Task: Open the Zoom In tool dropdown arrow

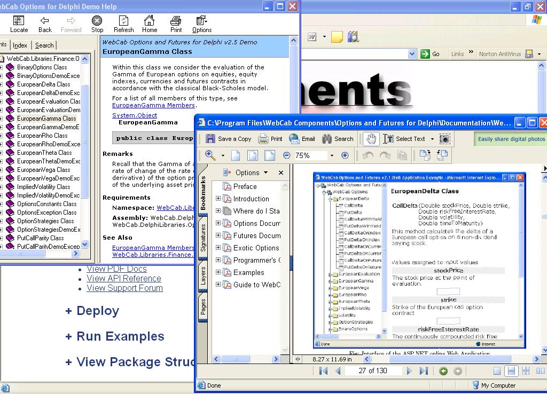Action: click(x=223, y=155)
